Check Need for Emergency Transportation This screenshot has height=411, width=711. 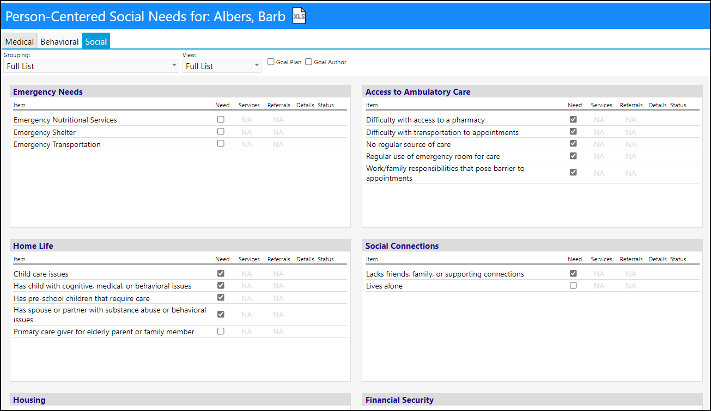221,143
